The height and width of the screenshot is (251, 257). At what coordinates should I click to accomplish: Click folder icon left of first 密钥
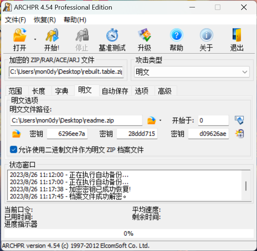[16, 134]
